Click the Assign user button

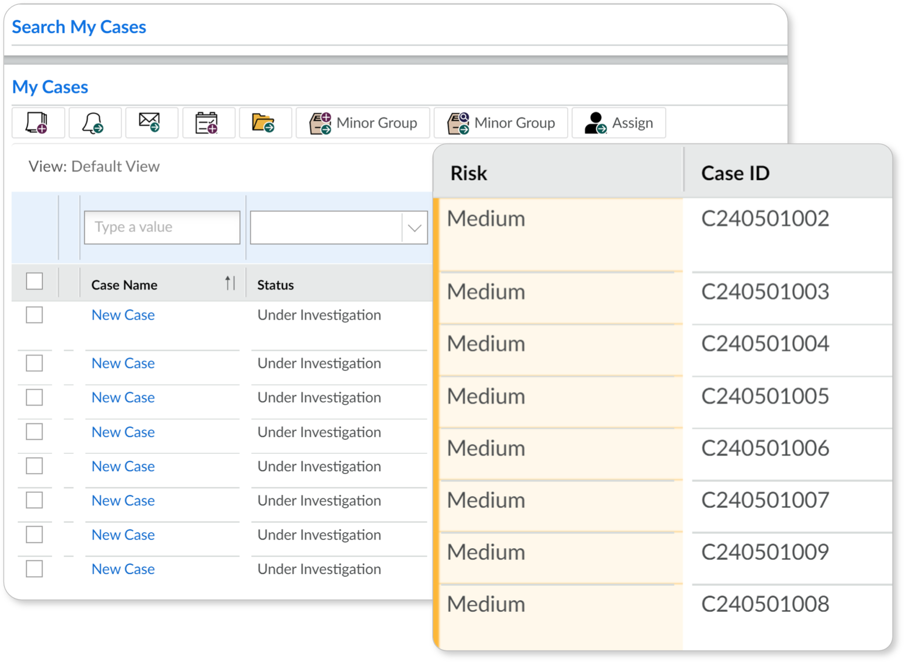pyautogui.click(x=618, y=123)
